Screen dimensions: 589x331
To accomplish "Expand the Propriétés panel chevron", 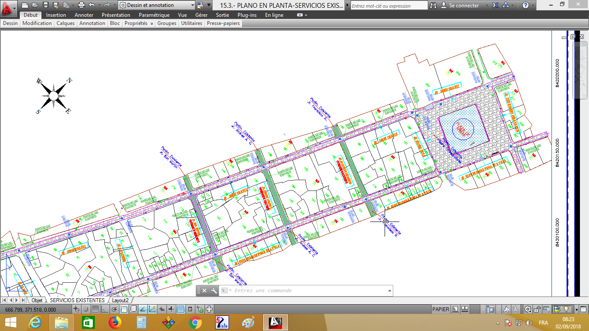I will 152,23.
